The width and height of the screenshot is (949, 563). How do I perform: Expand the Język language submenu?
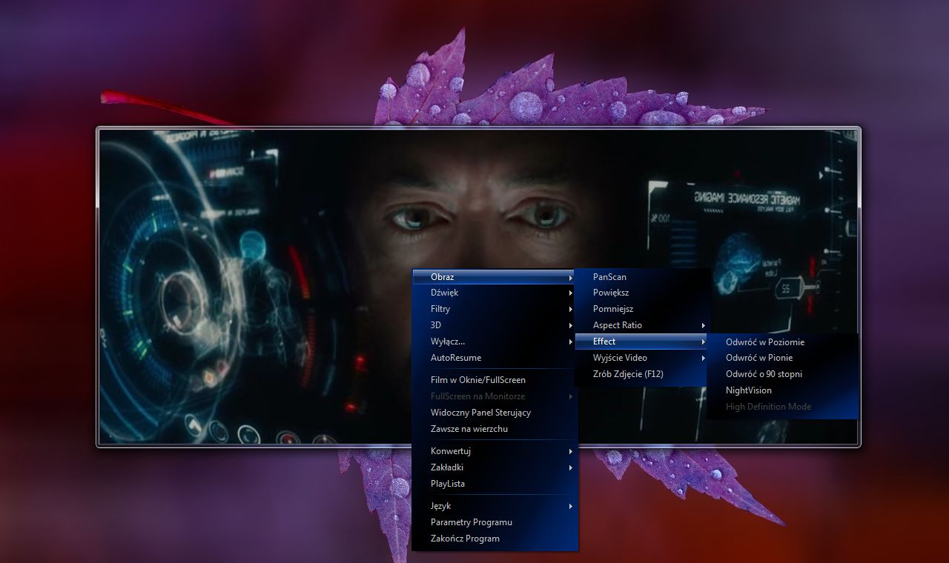click(x=495, y=506)
